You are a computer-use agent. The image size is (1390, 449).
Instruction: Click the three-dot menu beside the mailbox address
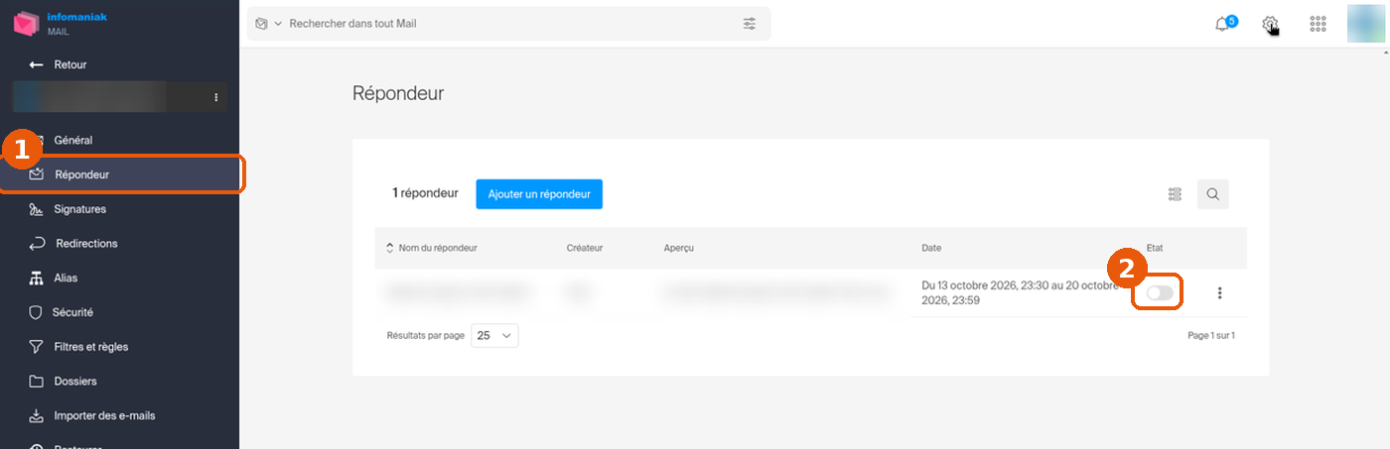pos(215,97)
